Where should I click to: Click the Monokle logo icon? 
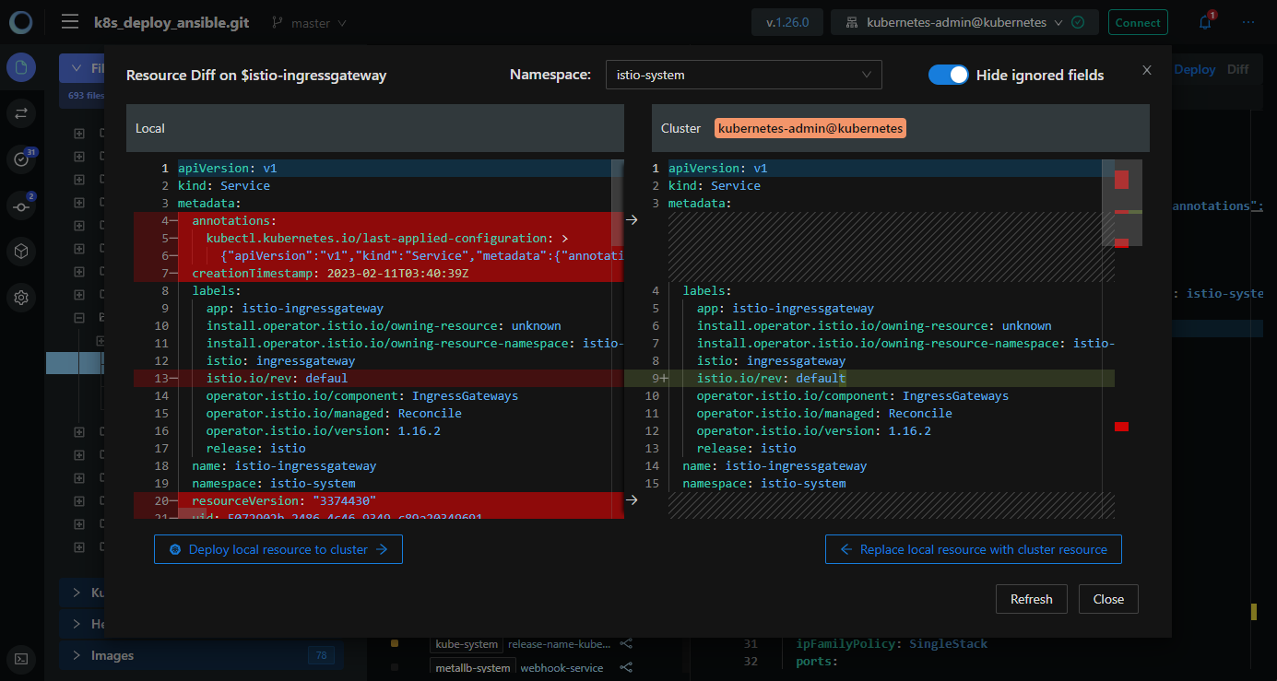tap(21, 22)
